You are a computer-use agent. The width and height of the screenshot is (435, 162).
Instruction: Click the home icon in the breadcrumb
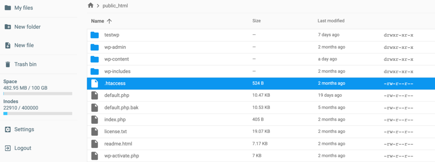coord(90,5)
